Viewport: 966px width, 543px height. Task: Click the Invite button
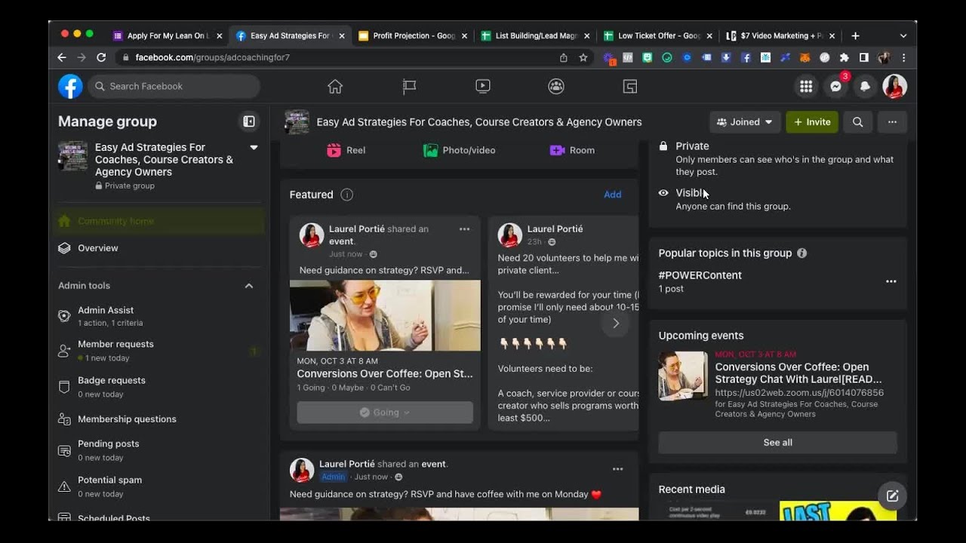click(812, 122)
